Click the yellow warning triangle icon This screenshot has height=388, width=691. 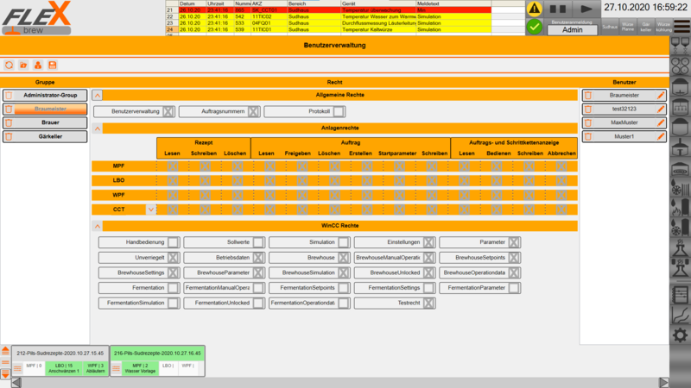point(535,9)
